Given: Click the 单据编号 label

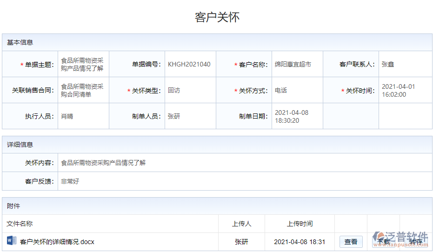Looking at the screenshot, I should (146, 64).
